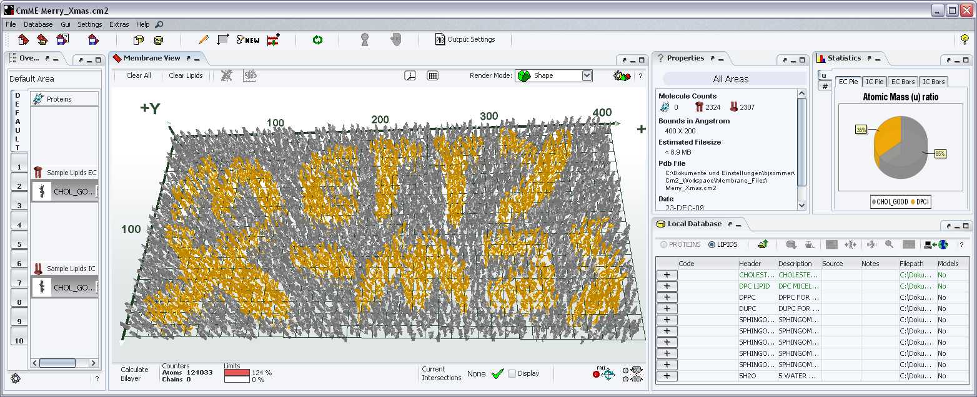
Task: Create a new membrane with the NEW icon
Action: coord(246,39)
